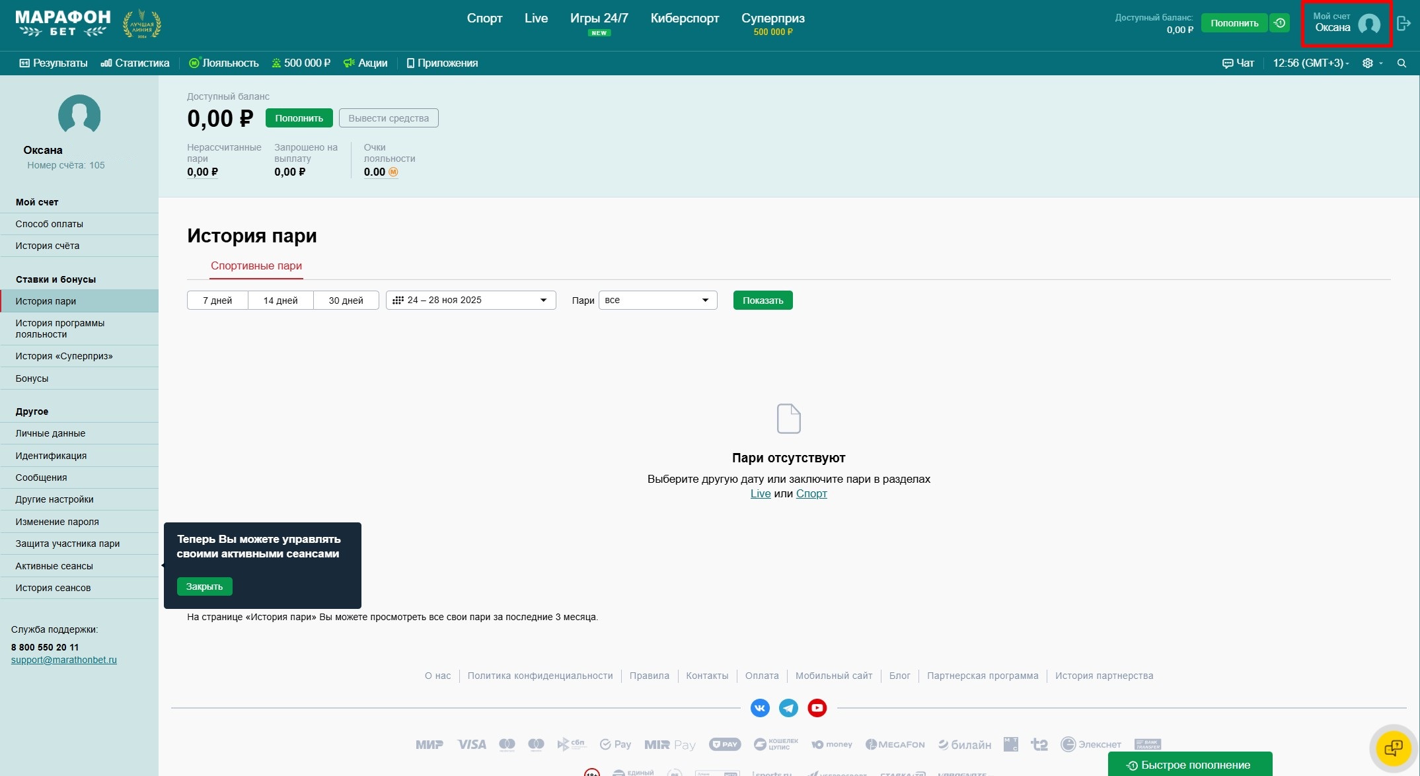Click the YouTube social icon
The image size is (1420, 776).
coord(817,708)
